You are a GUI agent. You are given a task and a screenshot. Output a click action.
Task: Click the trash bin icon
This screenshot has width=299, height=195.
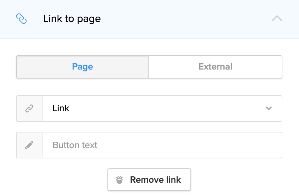(119, 180)
